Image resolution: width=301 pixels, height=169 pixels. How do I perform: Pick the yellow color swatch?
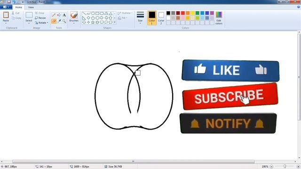pos(192,13)
